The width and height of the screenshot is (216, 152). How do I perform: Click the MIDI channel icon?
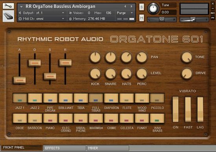20,19
